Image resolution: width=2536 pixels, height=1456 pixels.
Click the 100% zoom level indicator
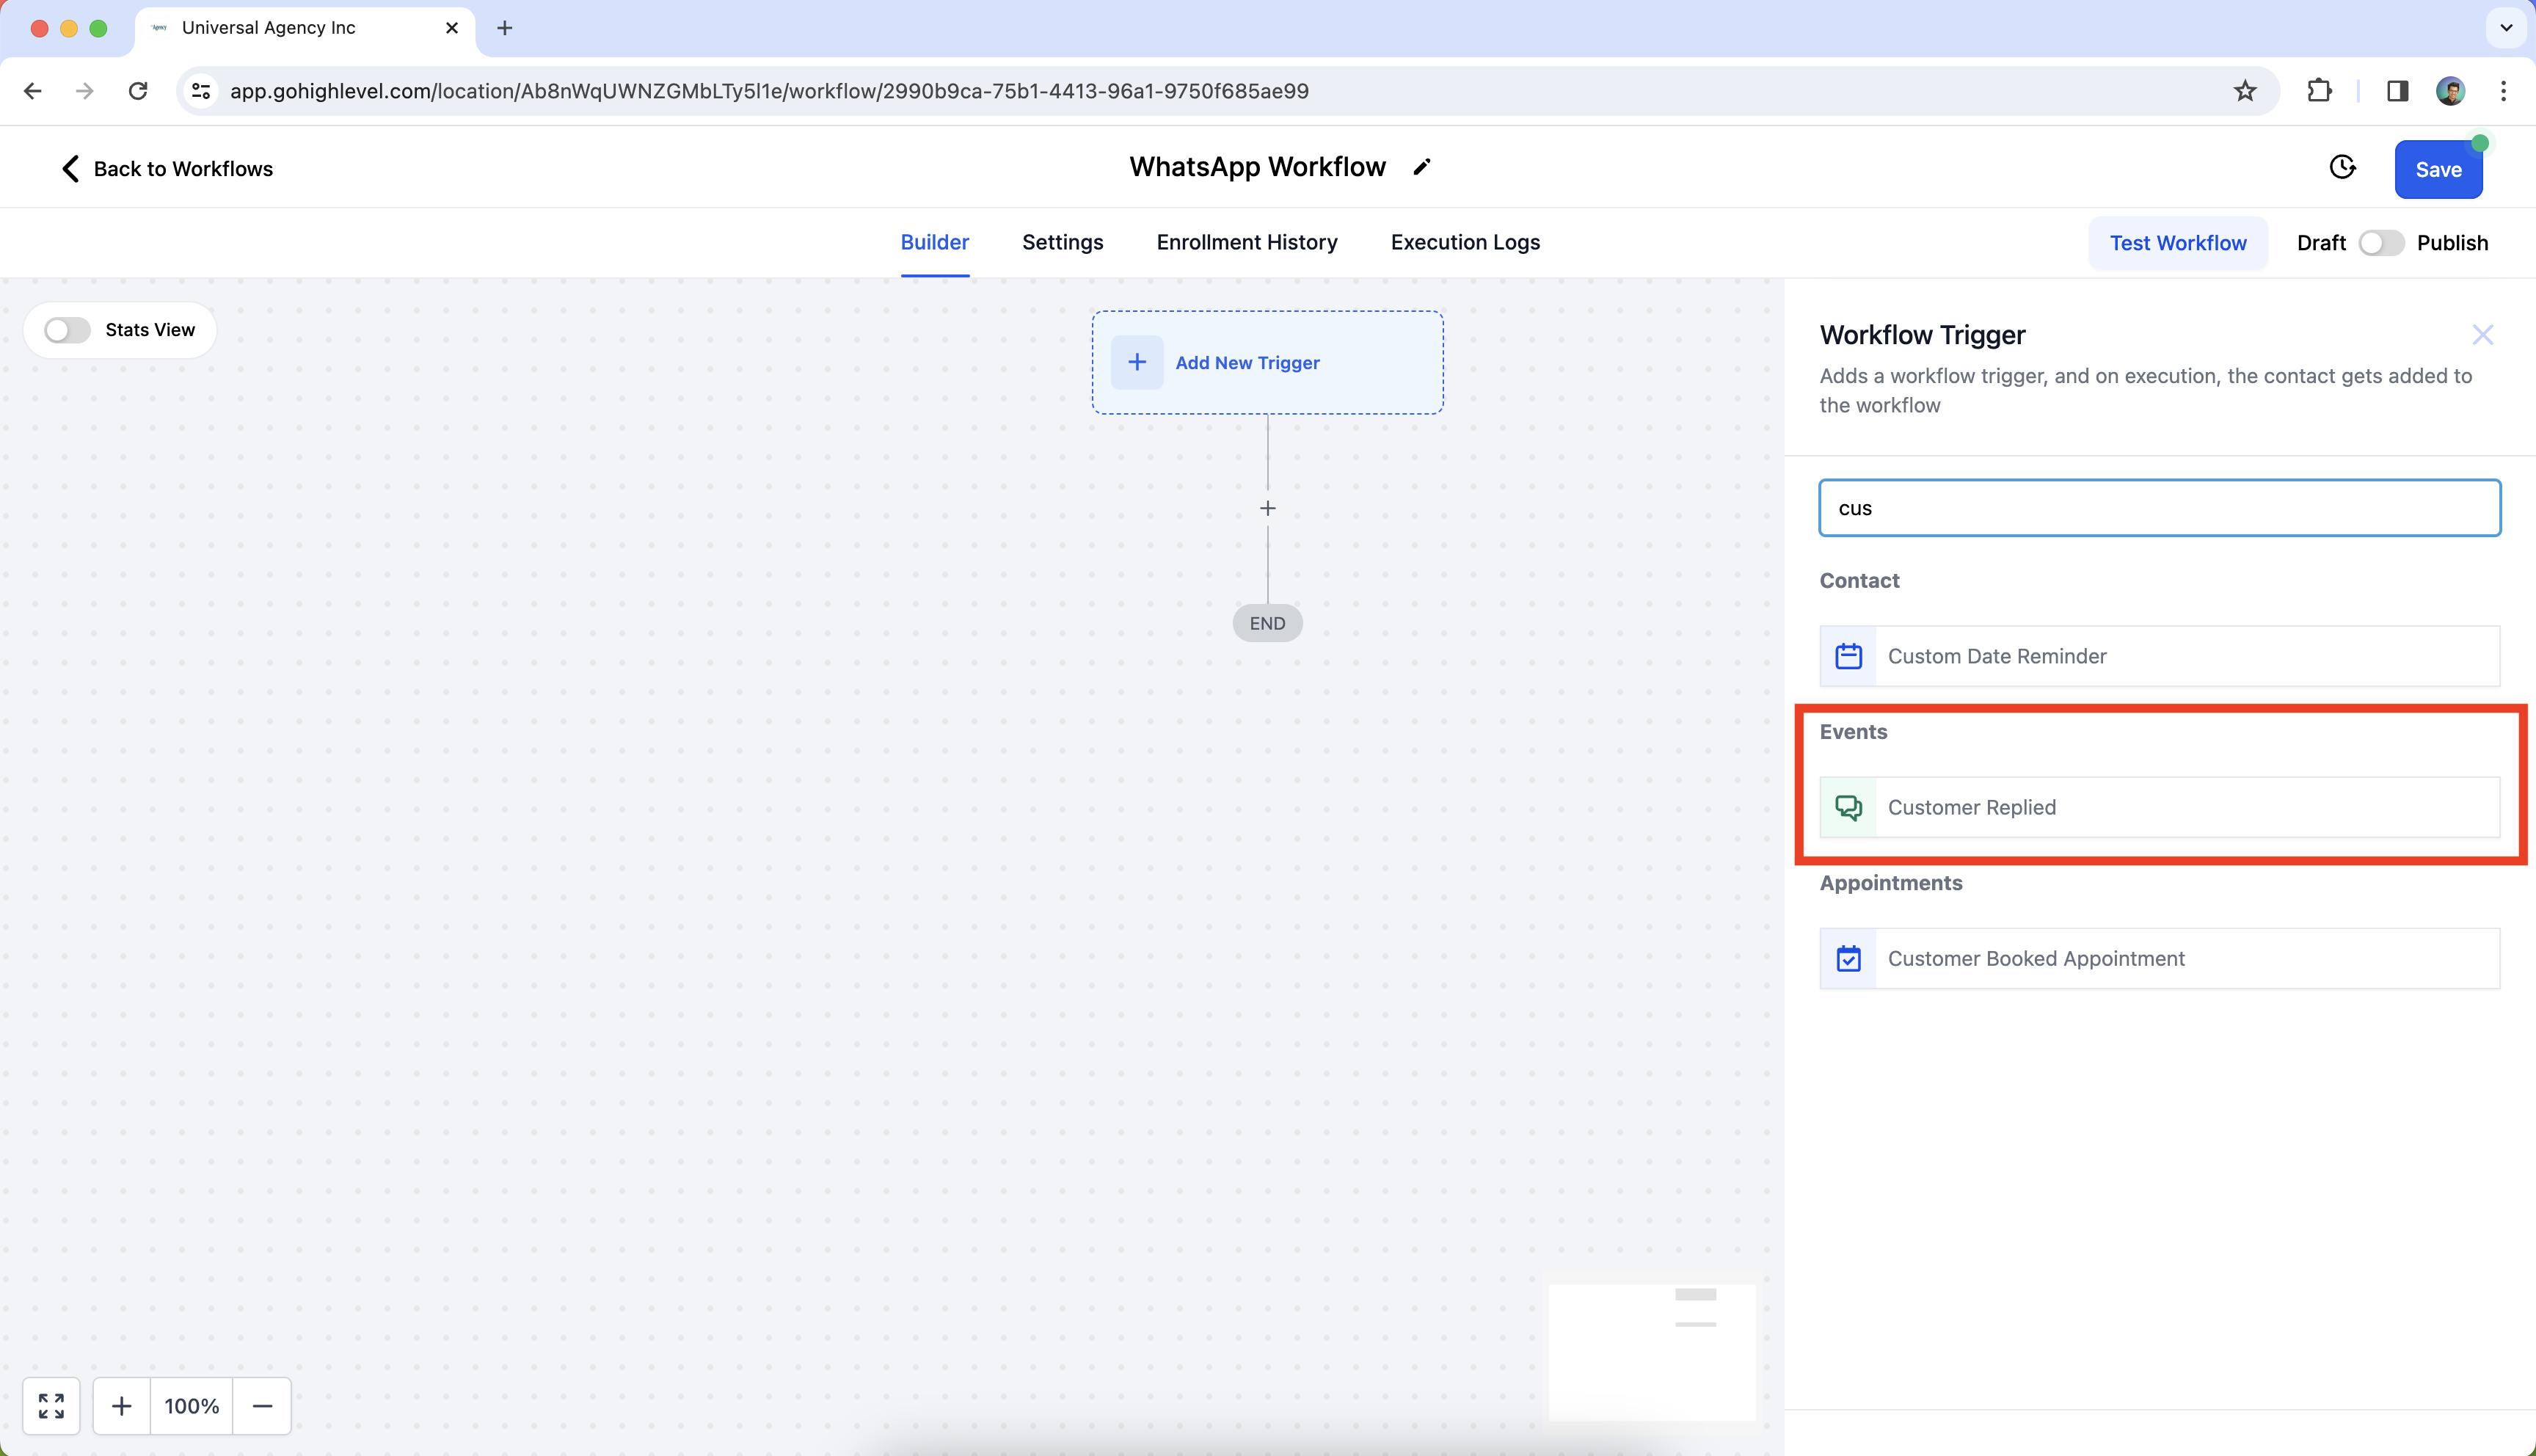click(x=191, y=1405)
